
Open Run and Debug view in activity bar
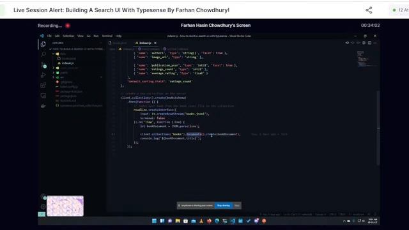coord(43,75)
